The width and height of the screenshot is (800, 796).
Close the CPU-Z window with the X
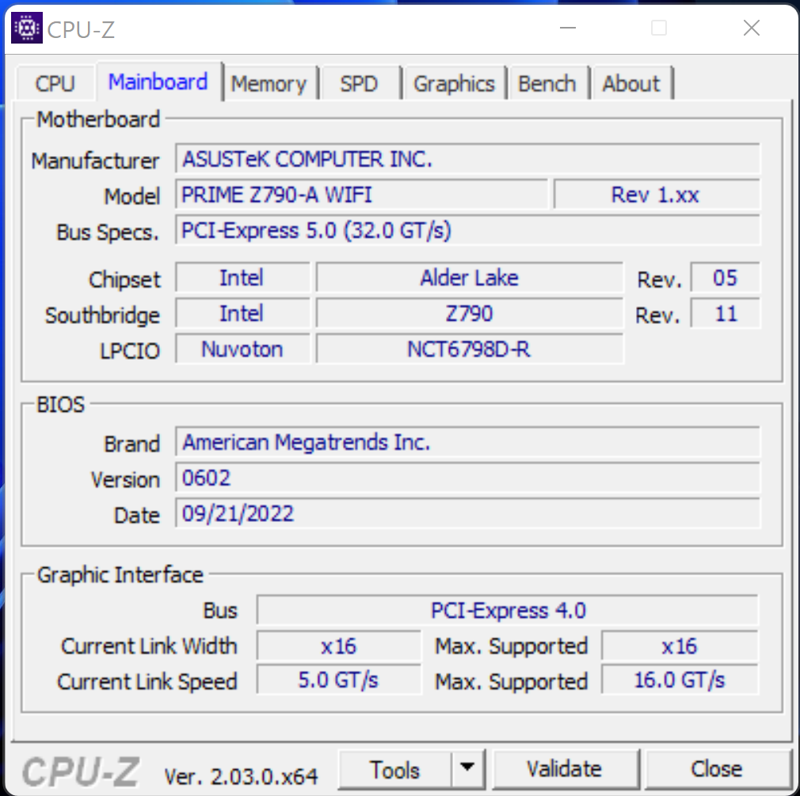click(x=752, y=28)
